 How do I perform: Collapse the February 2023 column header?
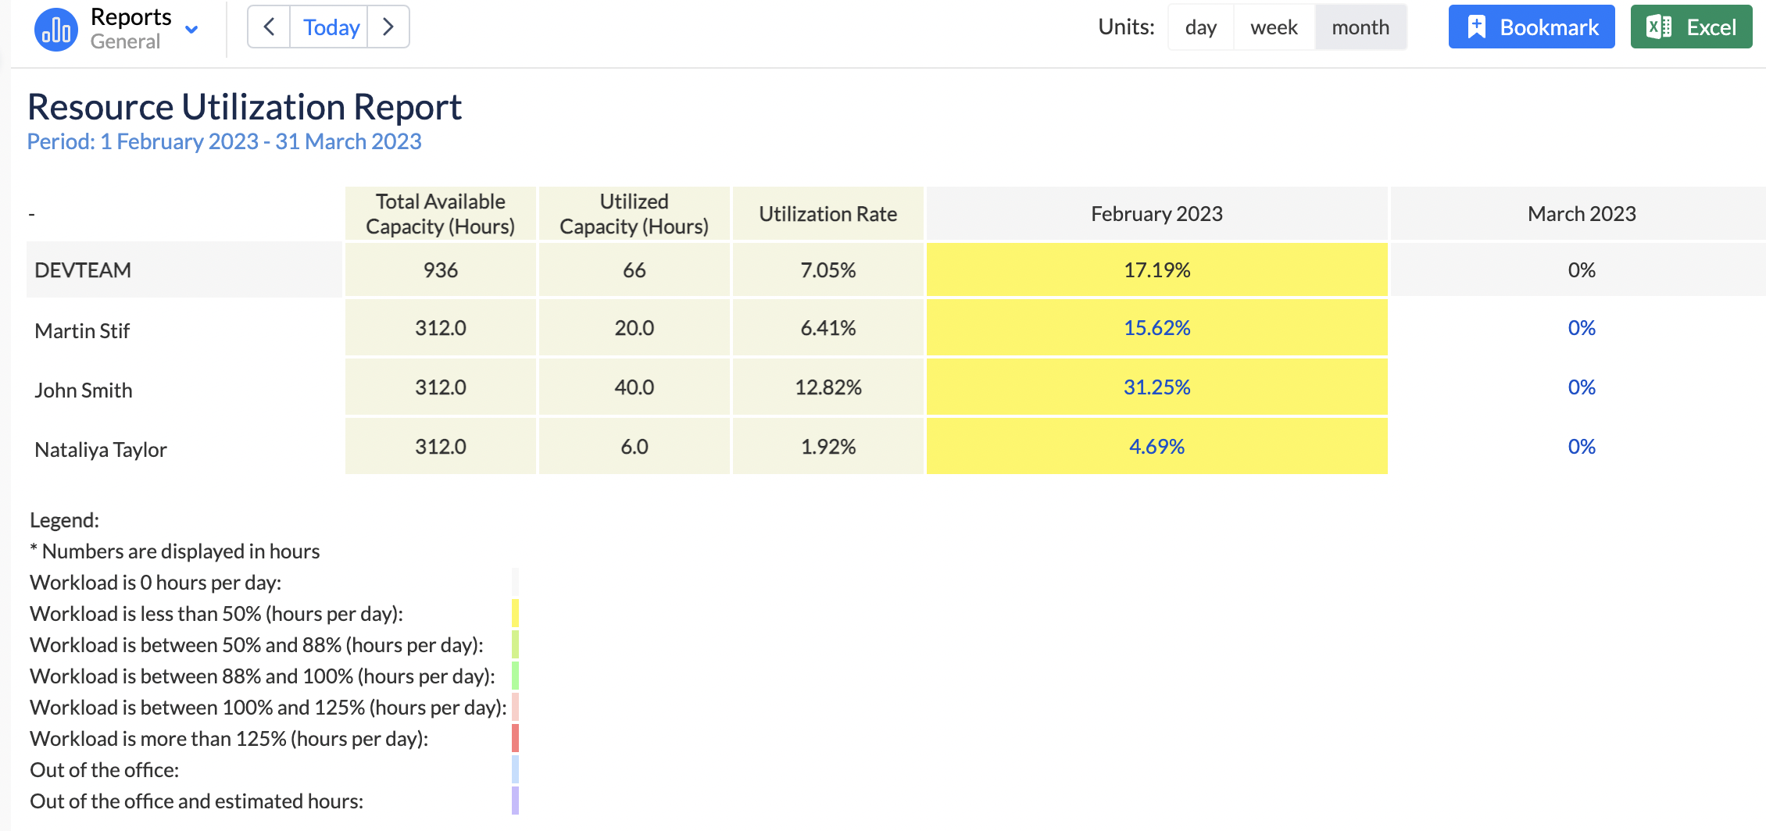[x=1156, y=213]
